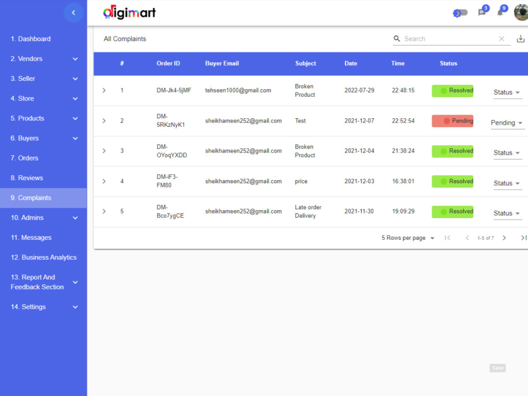
Task: Click date 2021-11-30
Action: click(x=359, y=211)
